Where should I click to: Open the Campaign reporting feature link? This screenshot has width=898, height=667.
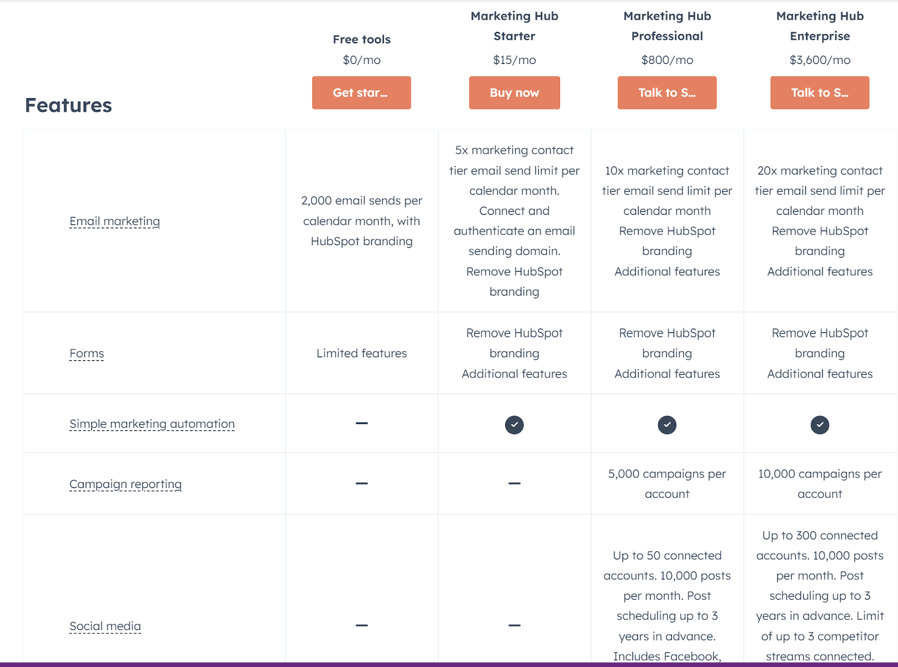125,484
